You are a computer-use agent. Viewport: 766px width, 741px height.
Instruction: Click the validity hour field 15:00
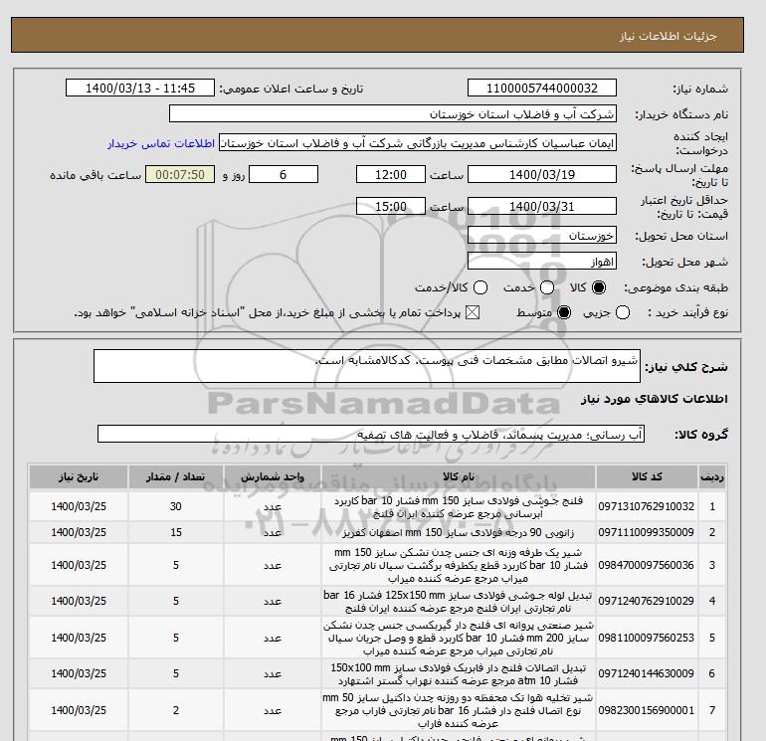click(390, 206)
